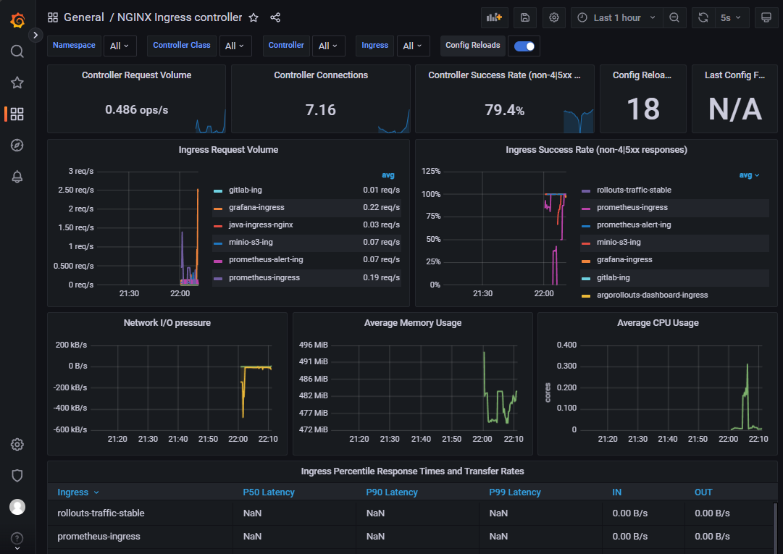Open the Namespace All dropdown
This screenshot has height=554, width=783.
120,46
